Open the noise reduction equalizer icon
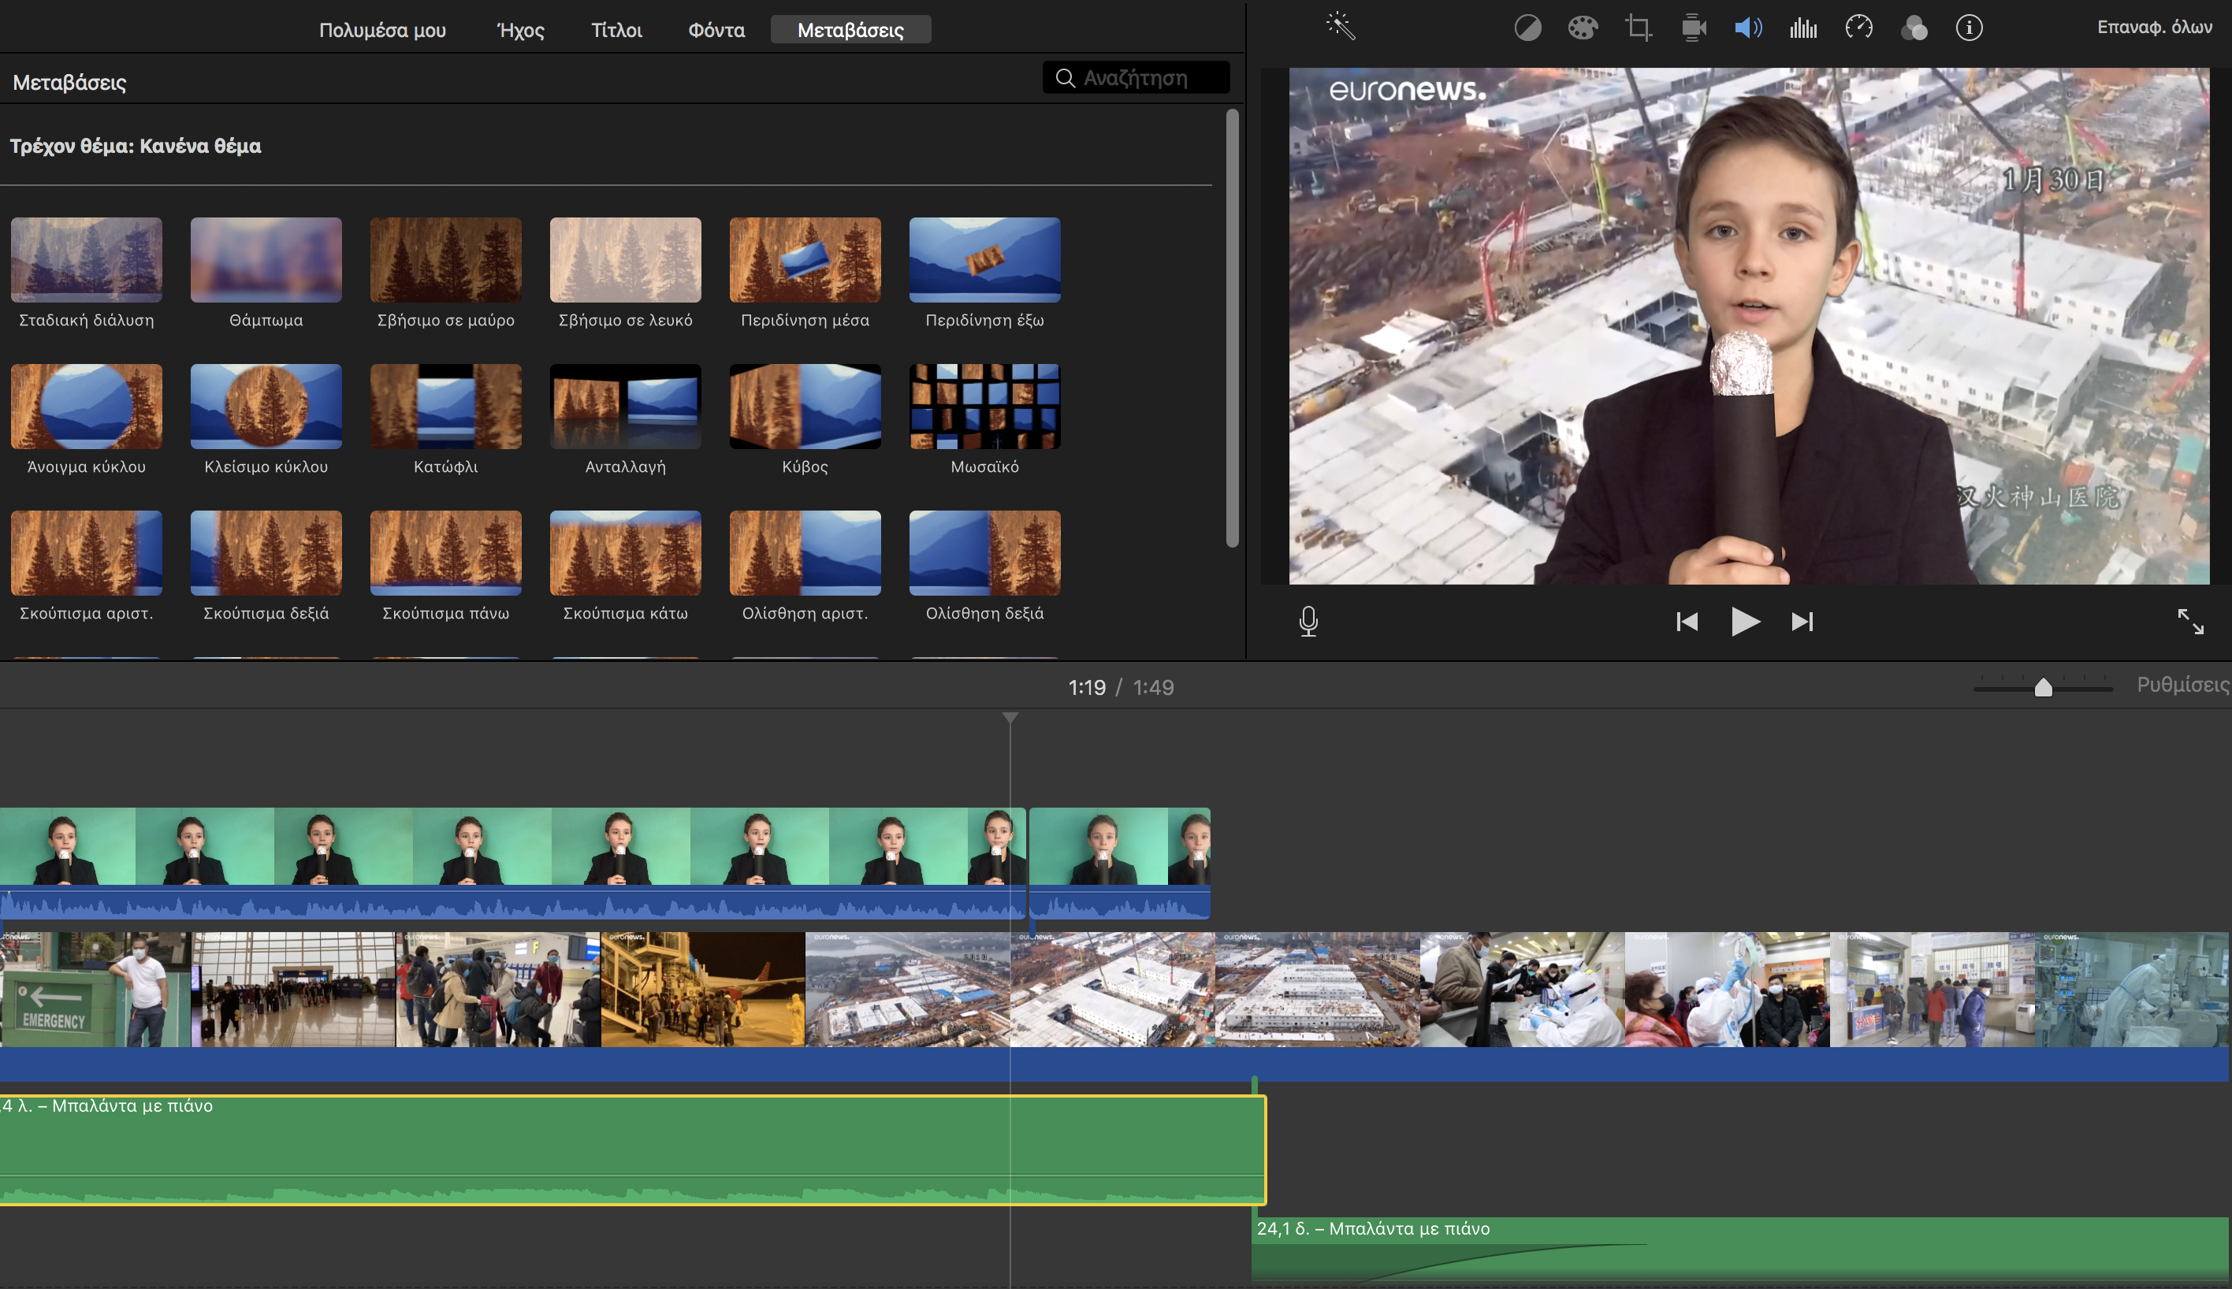 [x=1802, y=28]
